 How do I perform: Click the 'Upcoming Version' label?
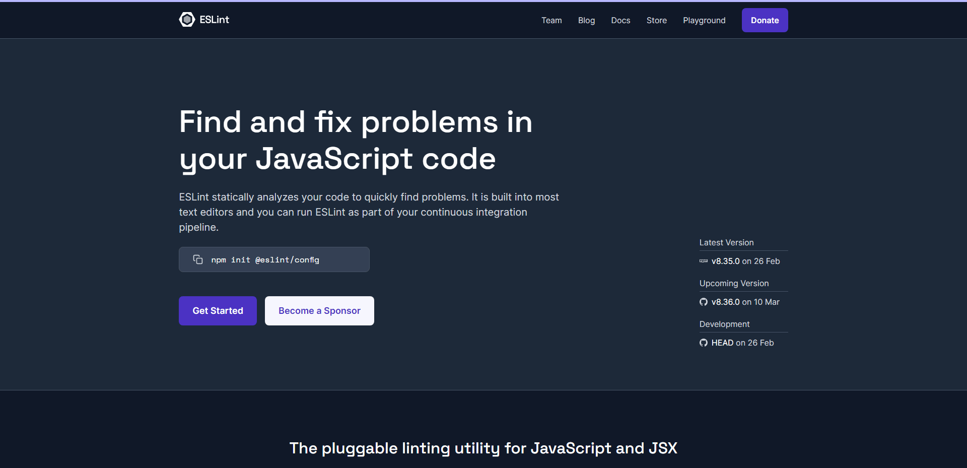(x=734, y=283)
